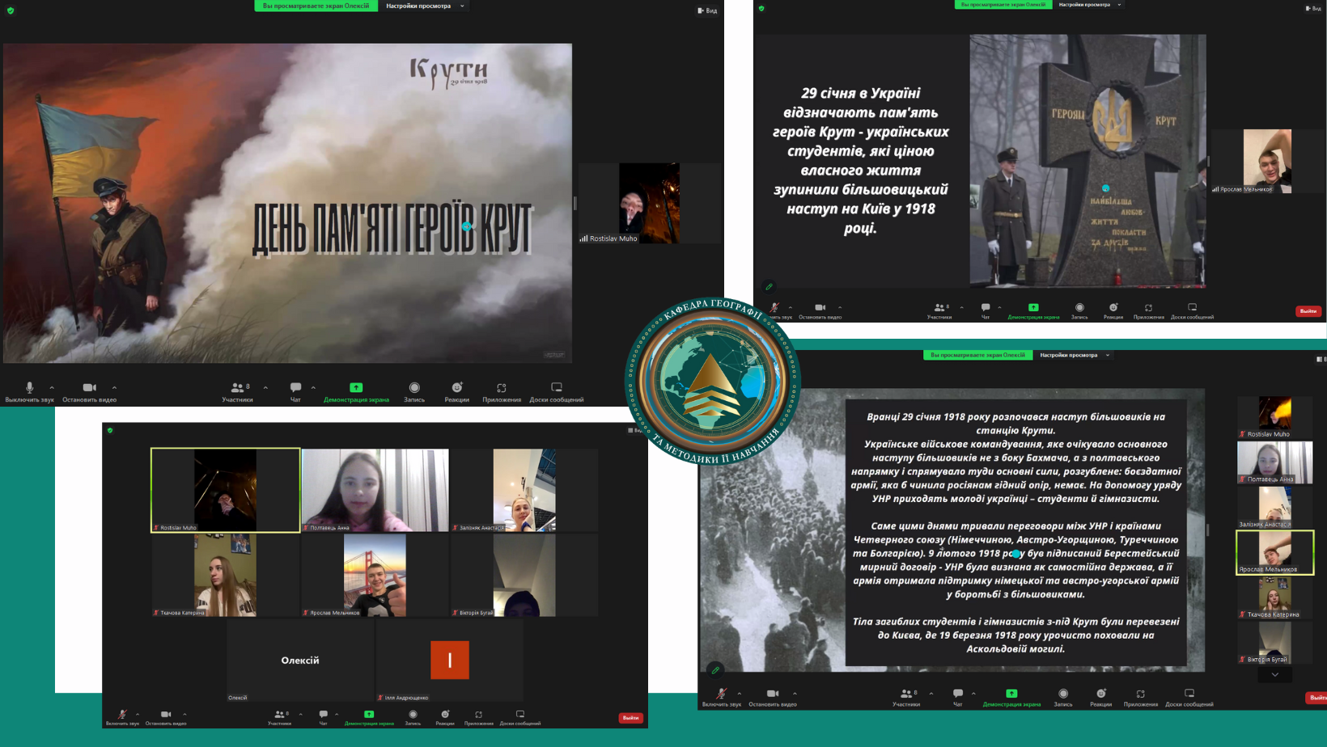
Task: Click the 'Вы просматриваете экран Олексій' banner in the 1918 history window
Action: tap(977, 355)
